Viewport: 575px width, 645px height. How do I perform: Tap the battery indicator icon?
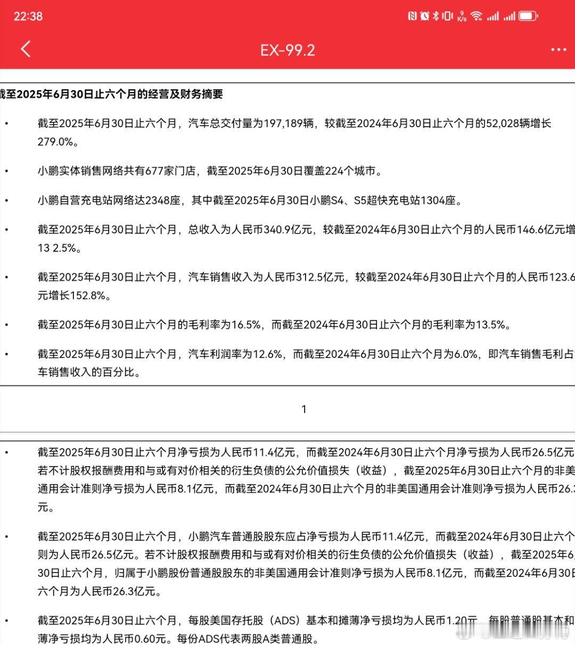[528, 16]
